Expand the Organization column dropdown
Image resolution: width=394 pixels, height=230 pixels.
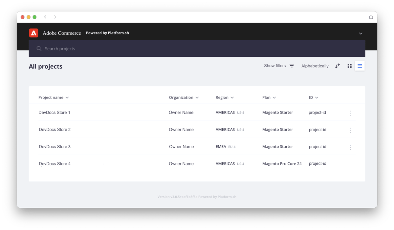(x=197, y=97)
